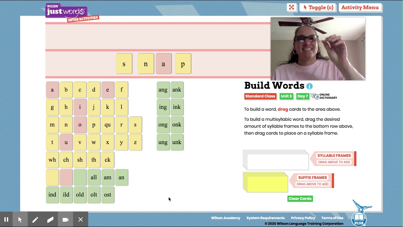The height and width of the screenshot is (227, 403).
Task: Select the blank green card
Action: pyautogui.click(x=80, y=178)
